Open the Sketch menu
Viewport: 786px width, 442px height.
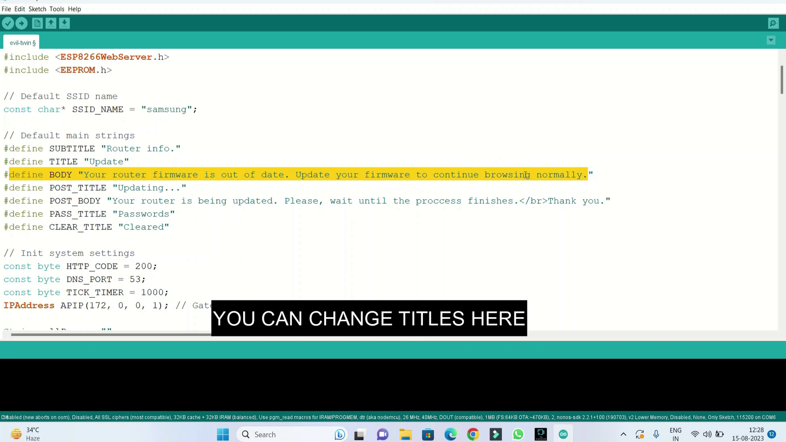point(37,9)
